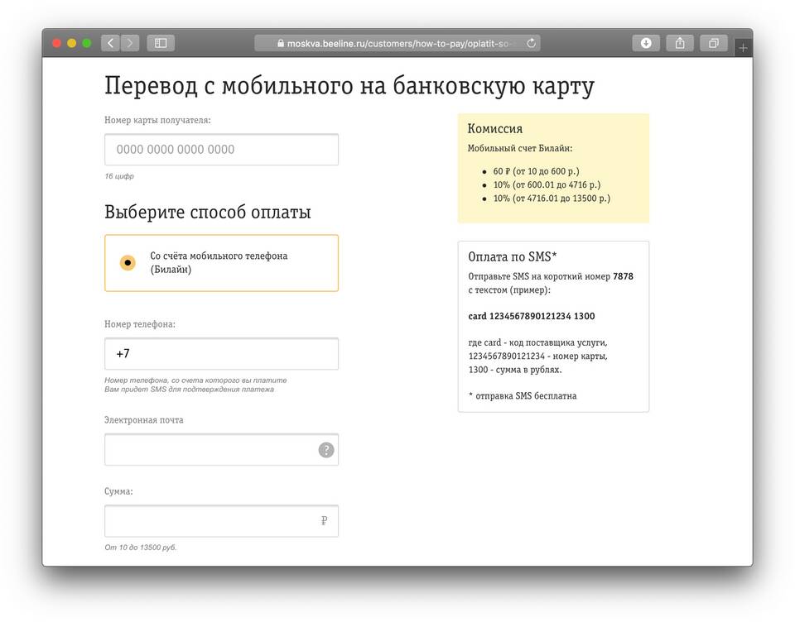Click the question mark help icon
795x622 pixels.
[x=326, y=450]
